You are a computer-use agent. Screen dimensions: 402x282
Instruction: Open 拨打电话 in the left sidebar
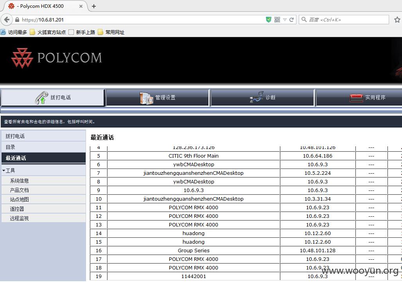[x=43, y=136]
